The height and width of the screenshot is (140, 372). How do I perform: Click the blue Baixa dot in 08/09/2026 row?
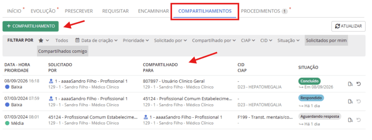click(x=7, y=87)
